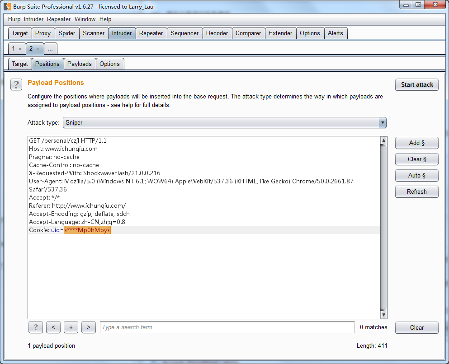Click the search help question-mark button
Viewport: 449px width, 364px height.
click(36, 327)
